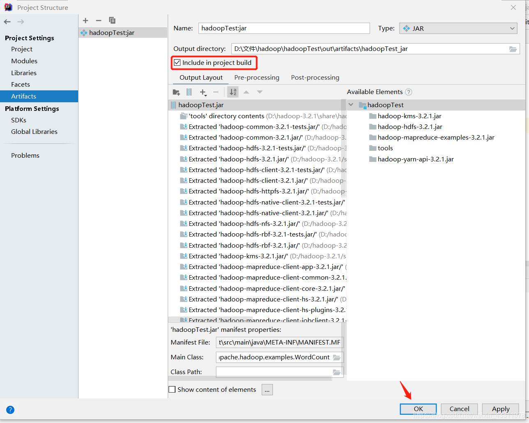Click horizontal scrollbar under manifest properties
The image size is (529, 423).
[250, 379]
